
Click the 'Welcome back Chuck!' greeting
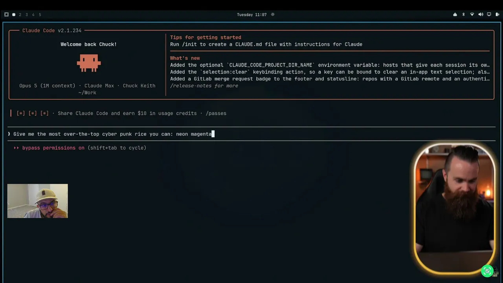click(x=88, y=44)
